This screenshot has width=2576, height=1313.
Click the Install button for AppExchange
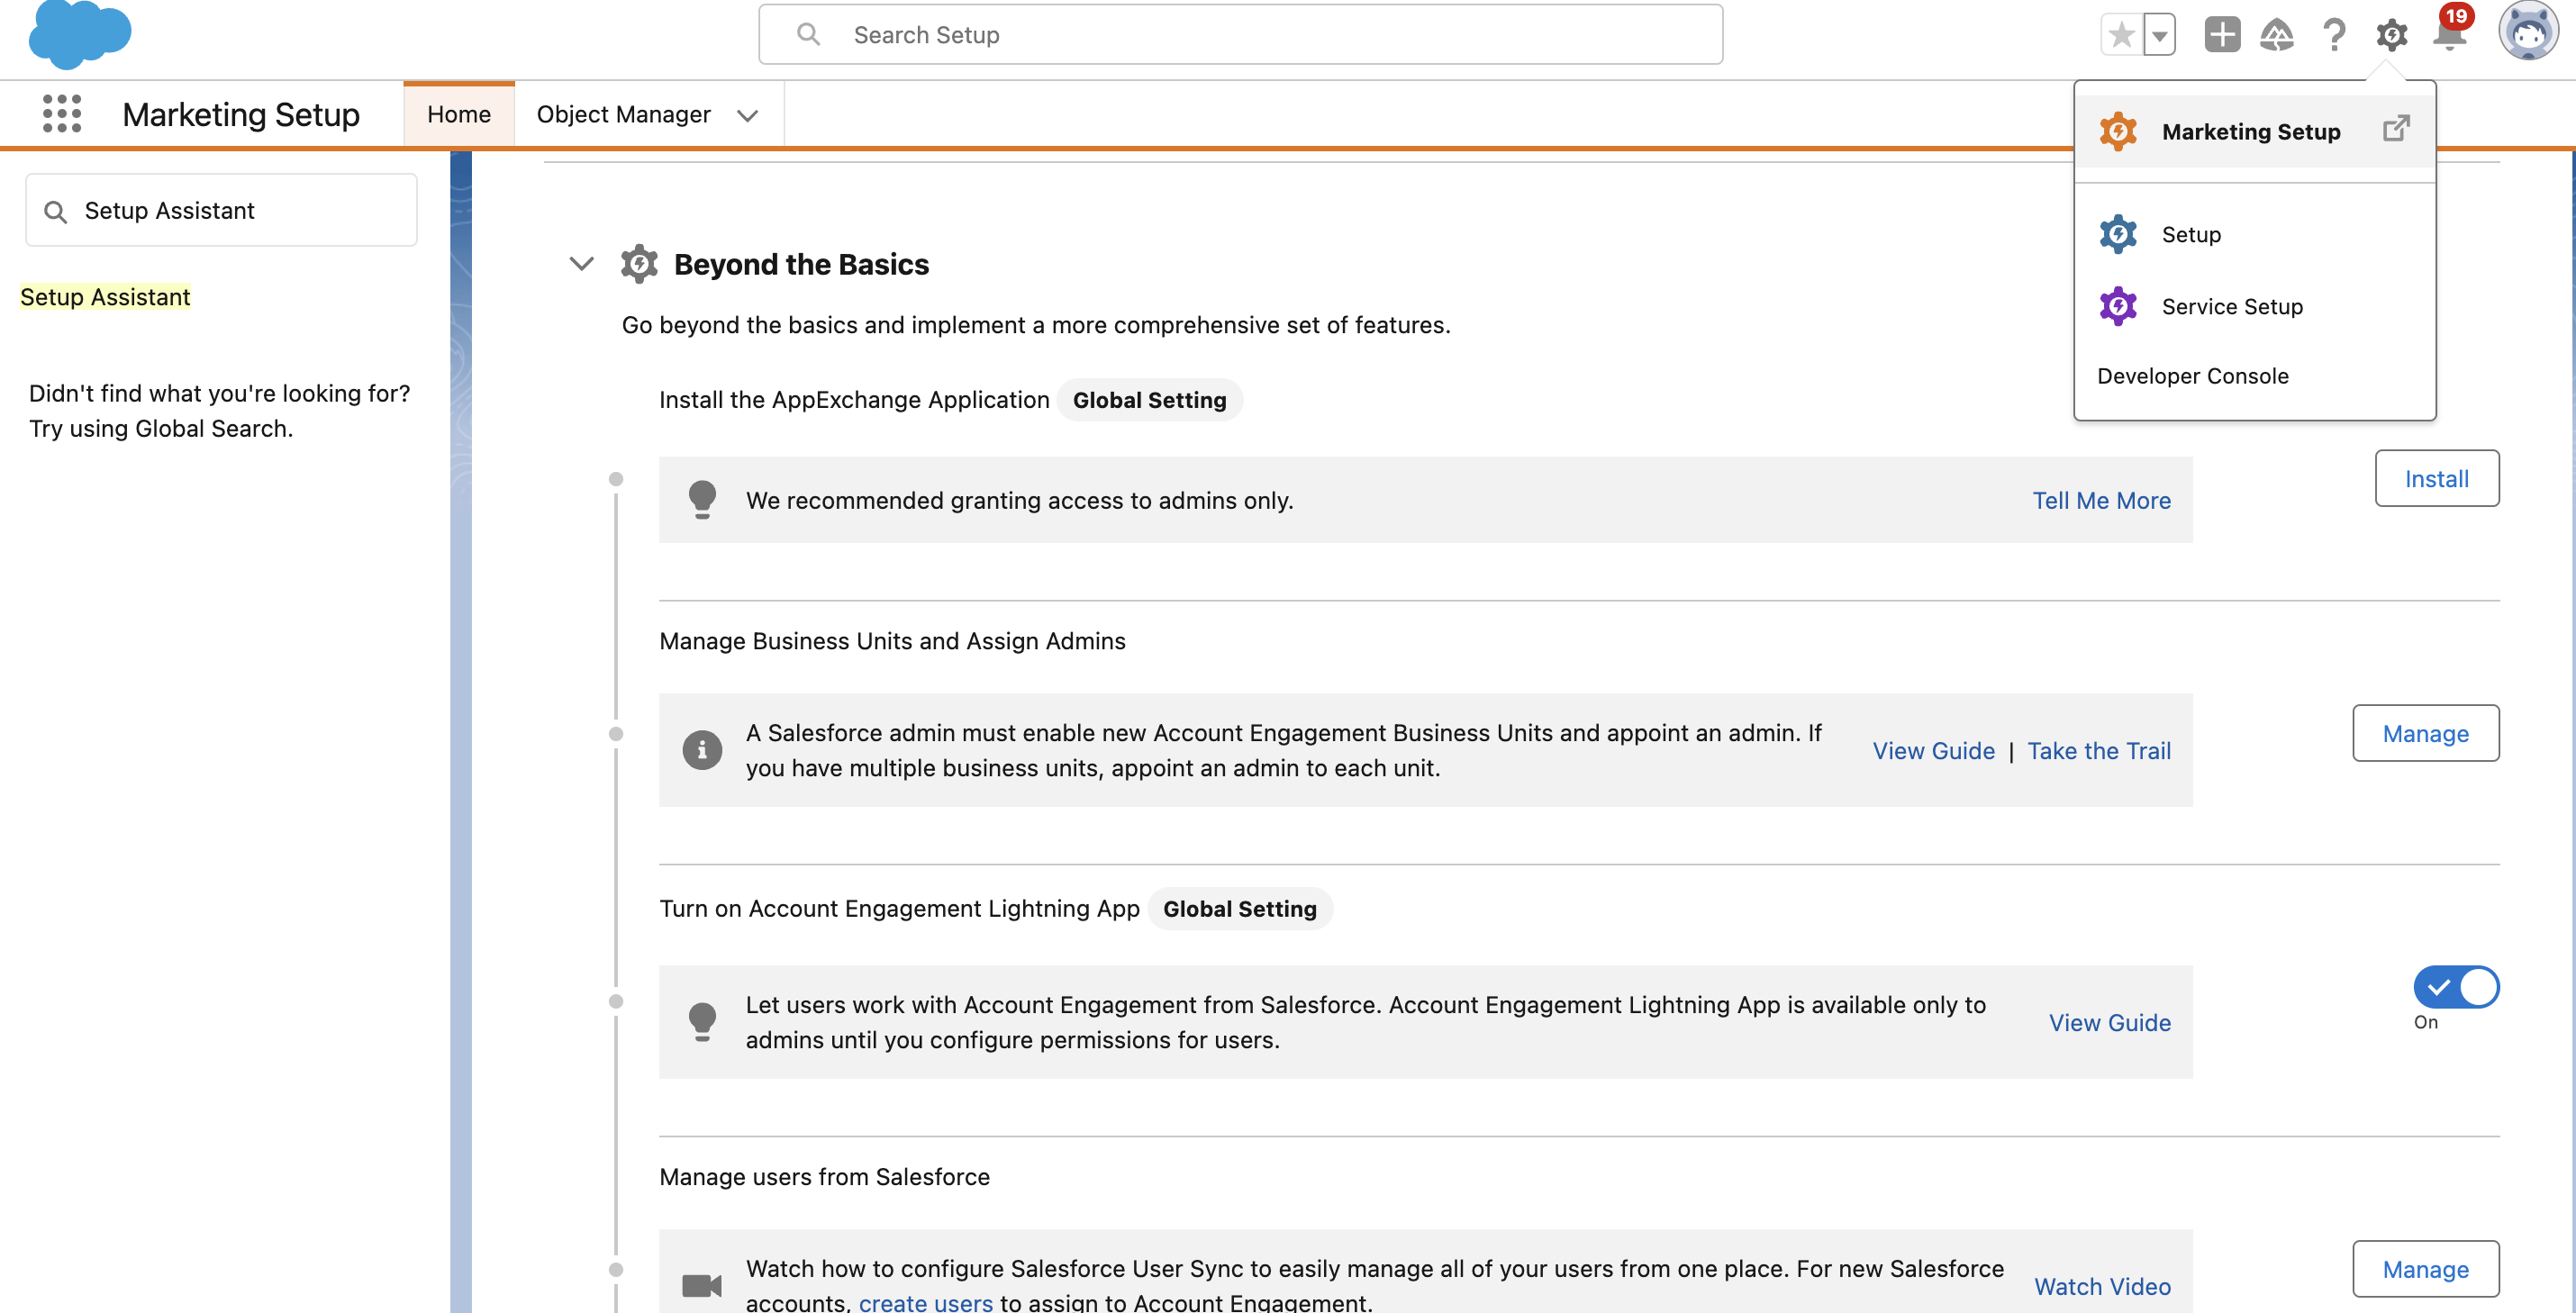[x=2436, y=479]
